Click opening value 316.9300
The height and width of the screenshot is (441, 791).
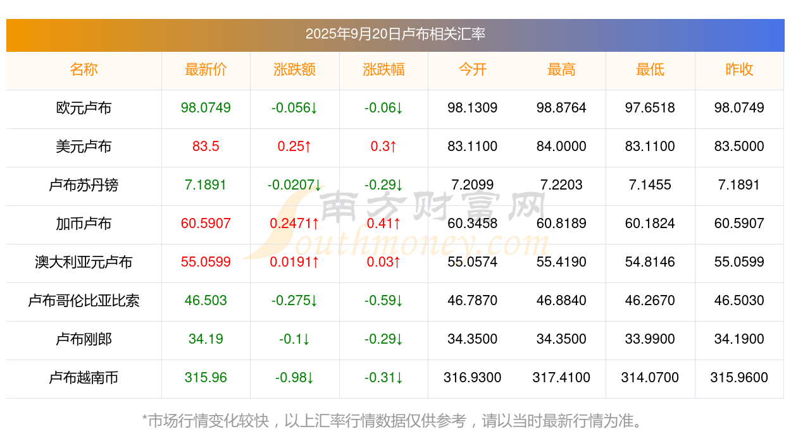point(473,378)
